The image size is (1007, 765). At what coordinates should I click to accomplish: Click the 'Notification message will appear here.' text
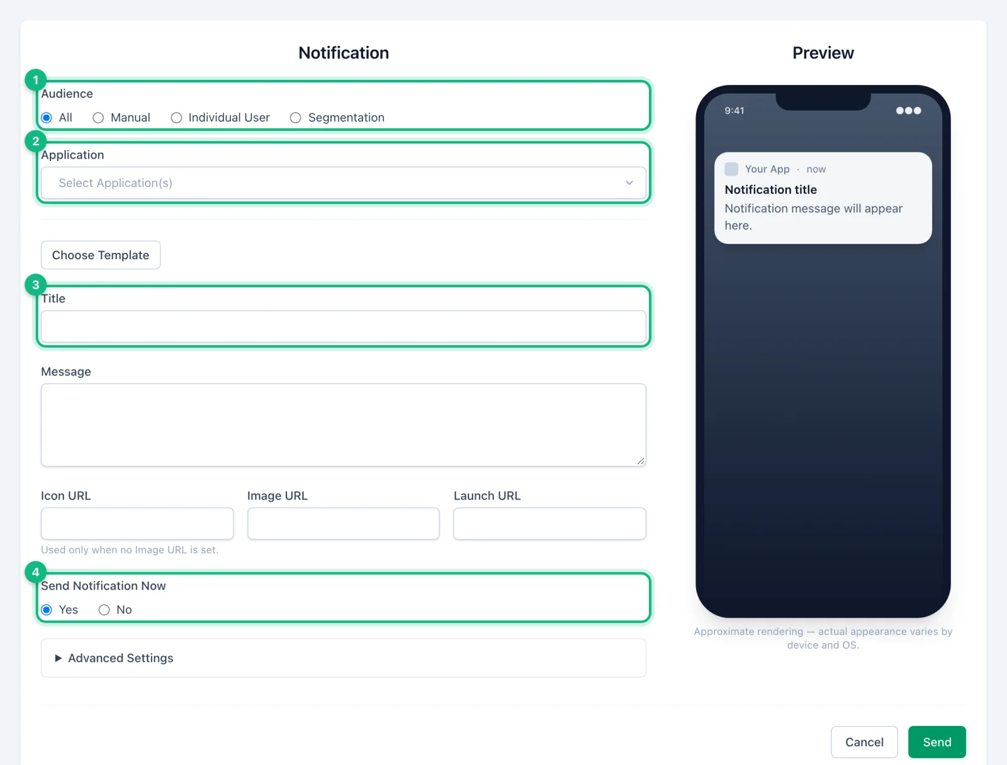click(814, 217)
